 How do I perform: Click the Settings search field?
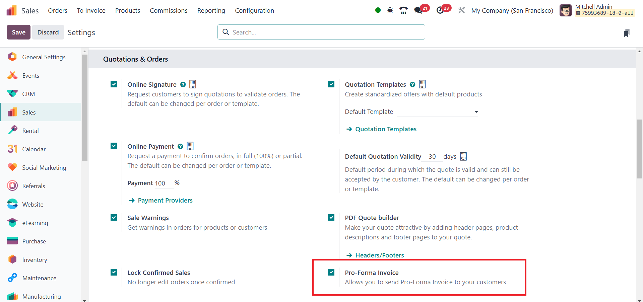pyautogui.click(x=321, y=32)
